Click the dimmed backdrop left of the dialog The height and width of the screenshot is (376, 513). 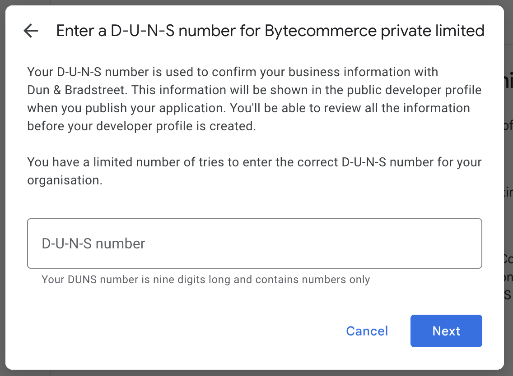2,203
